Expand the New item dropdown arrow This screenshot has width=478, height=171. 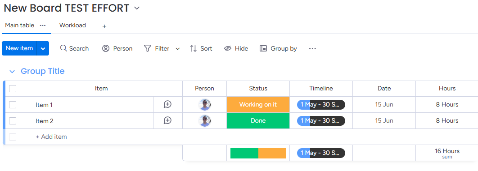43,48
